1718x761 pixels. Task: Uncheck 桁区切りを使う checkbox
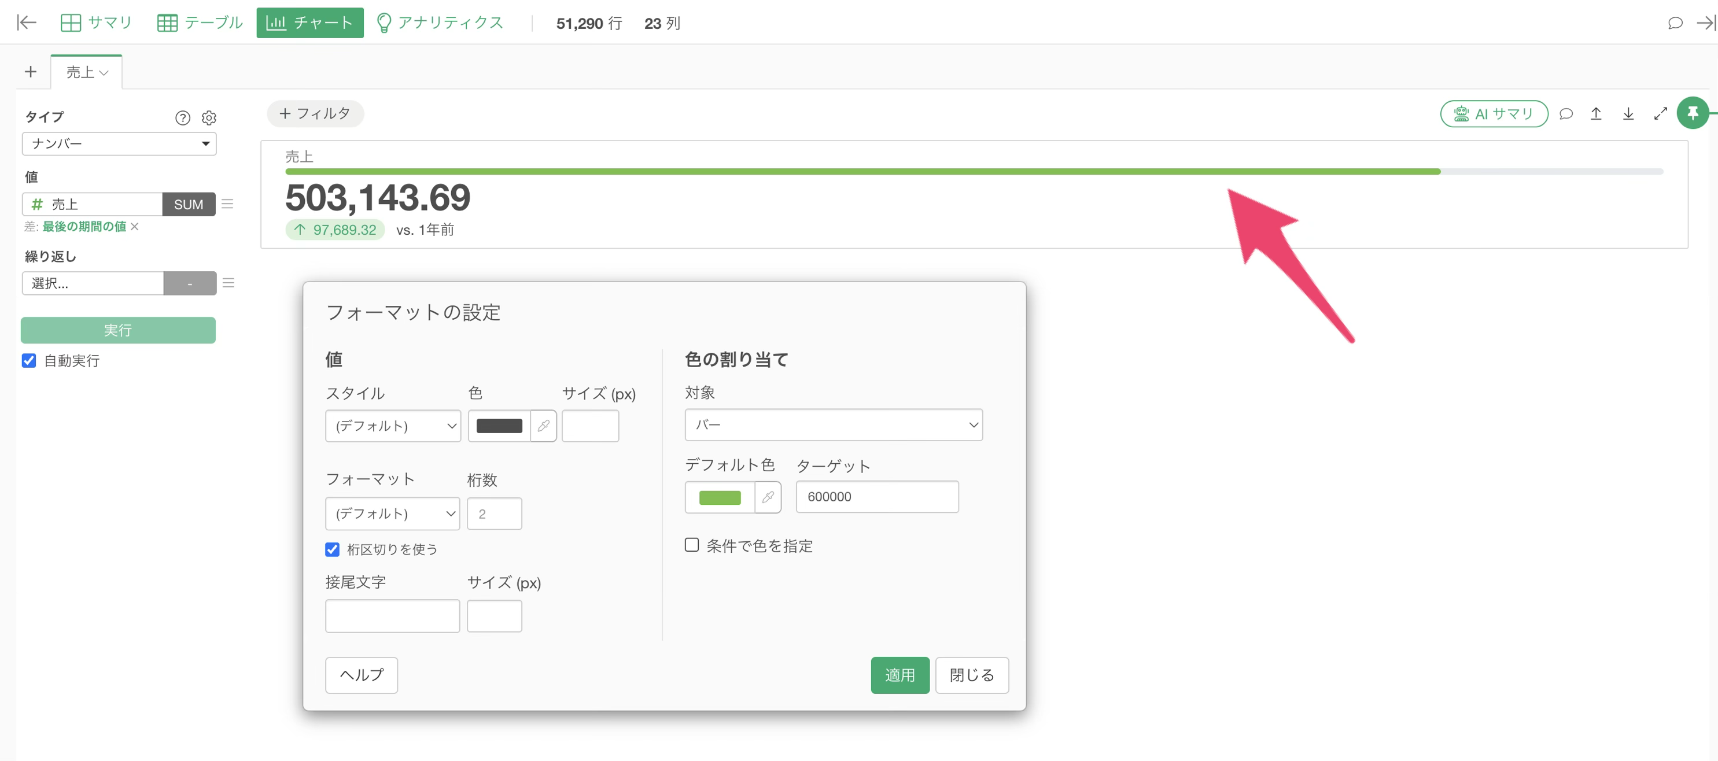point(332,549)
